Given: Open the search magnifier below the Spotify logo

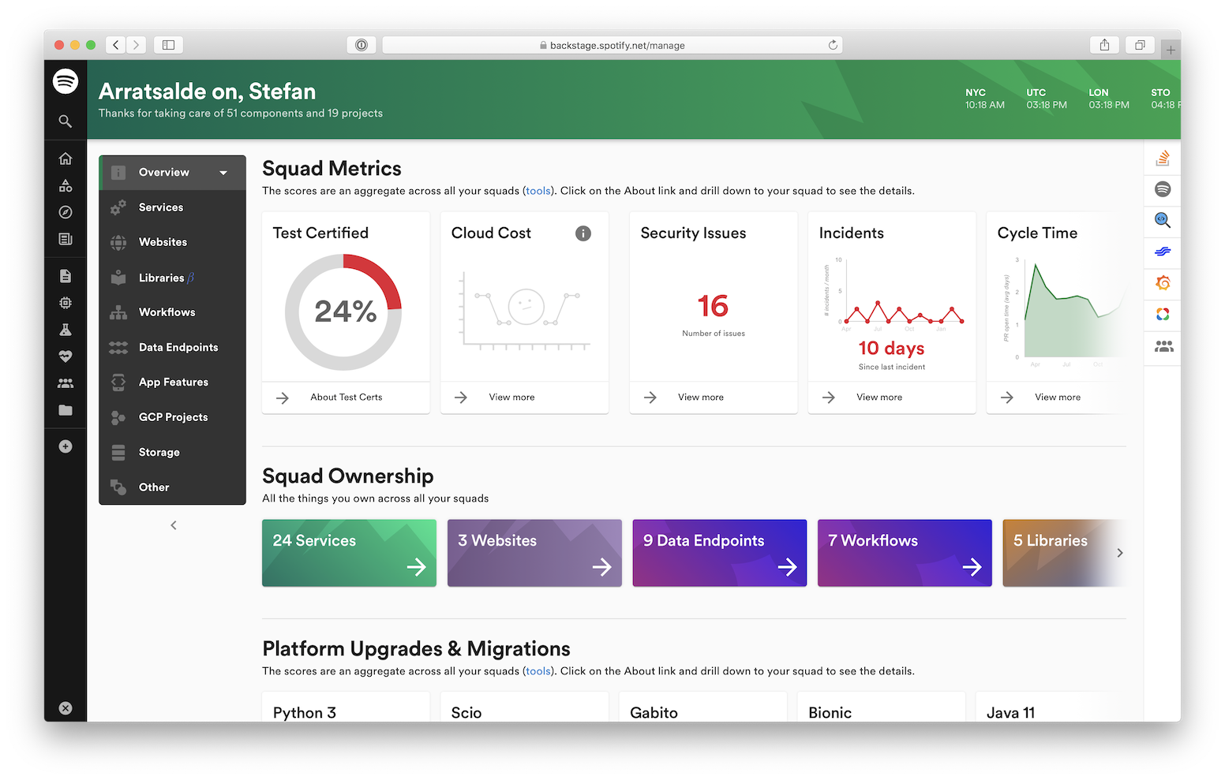Looking at the screenshot, I should click(x=66, y=121).
